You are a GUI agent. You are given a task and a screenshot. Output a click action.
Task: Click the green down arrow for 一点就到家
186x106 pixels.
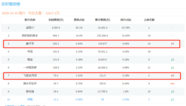(172, 68)
